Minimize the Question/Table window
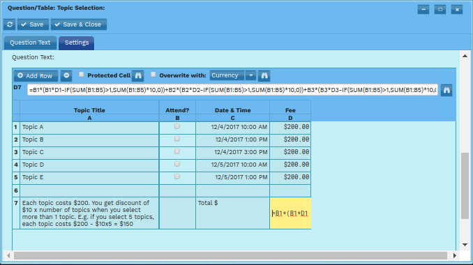 (x=423, y=9)
